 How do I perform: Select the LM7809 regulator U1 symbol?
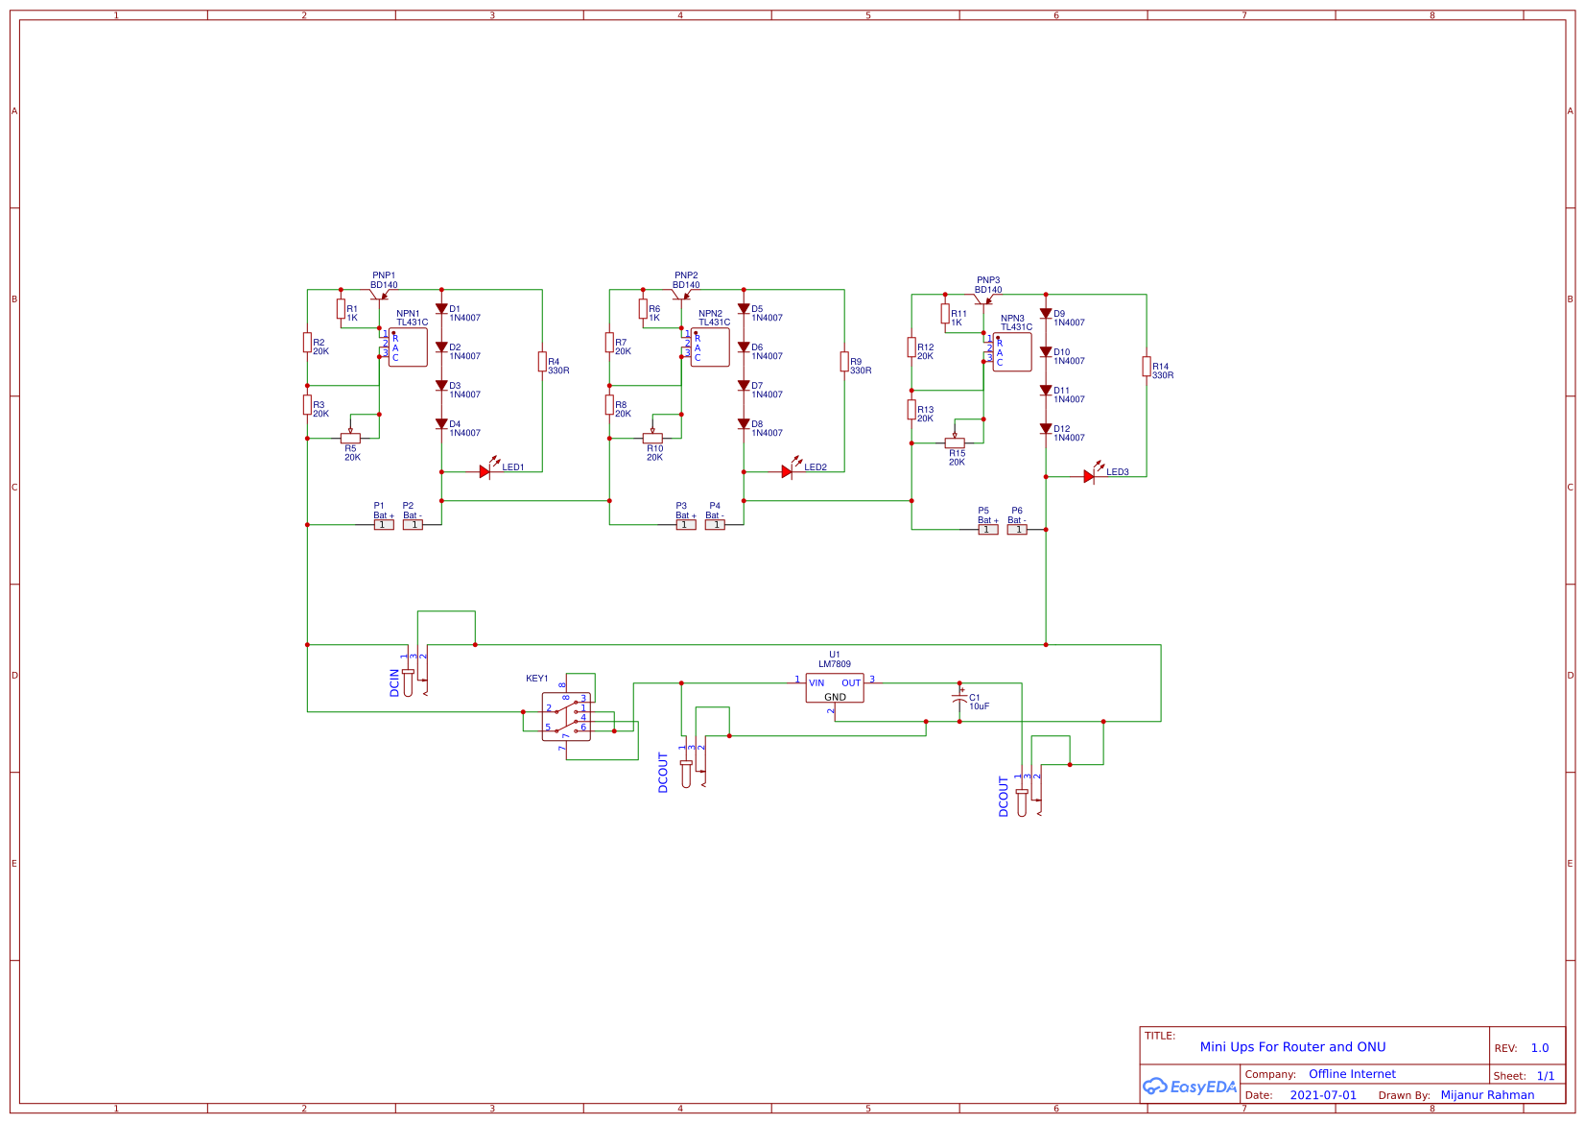pyautogui.click(x=834, y=688)
